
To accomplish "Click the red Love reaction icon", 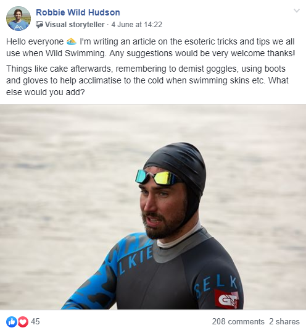I will (23, 322).
